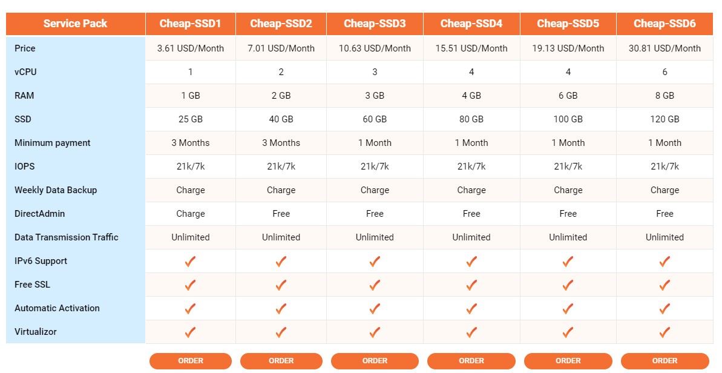This screenshot has height=373, width=722.
Task: Select the Cheap-SSD6 column header
Action: (x=665, y=24)
